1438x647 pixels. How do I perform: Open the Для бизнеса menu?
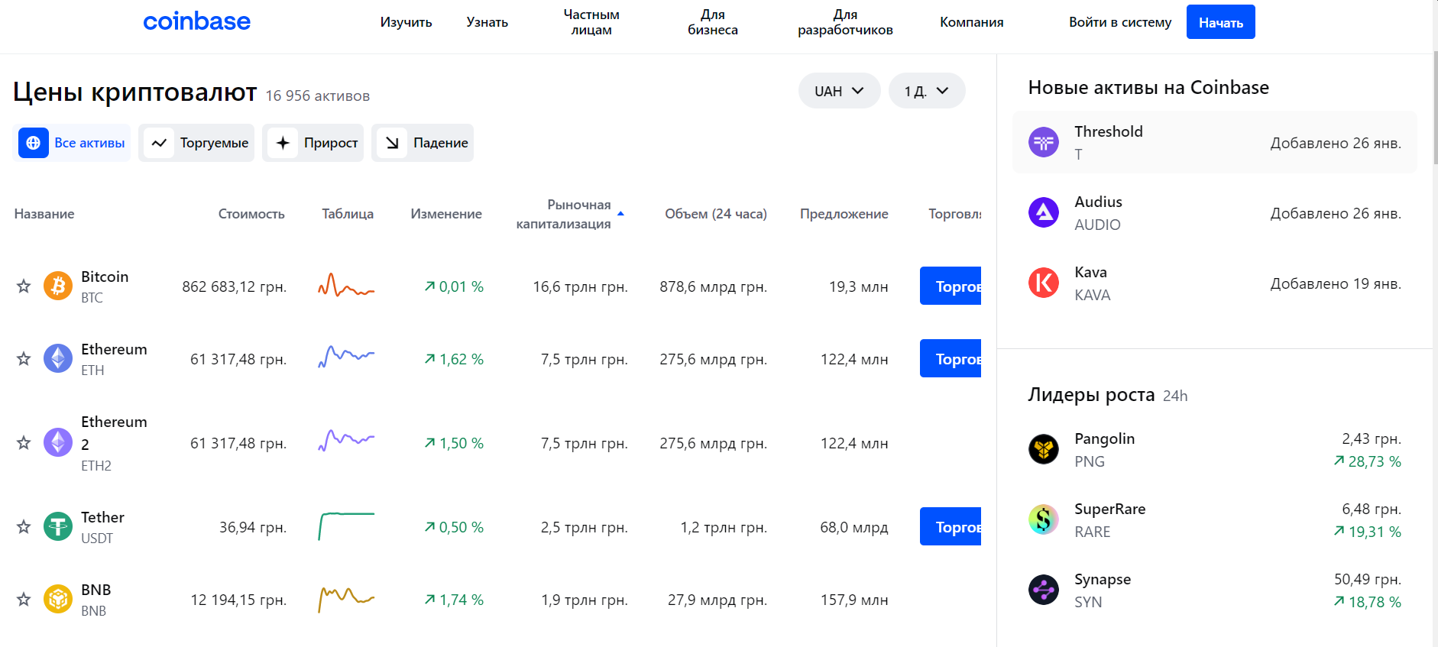[x=713, y=22]
